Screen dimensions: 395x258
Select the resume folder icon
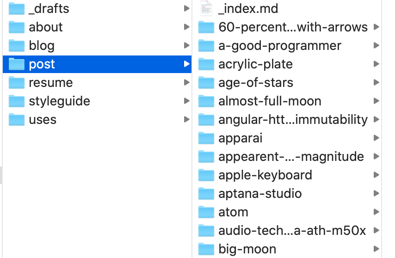(17, 83)
